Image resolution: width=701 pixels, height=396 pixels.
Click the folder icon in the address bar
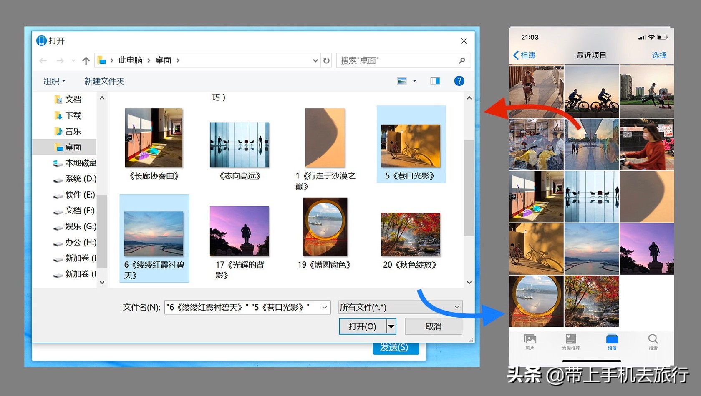click(101, 60)
